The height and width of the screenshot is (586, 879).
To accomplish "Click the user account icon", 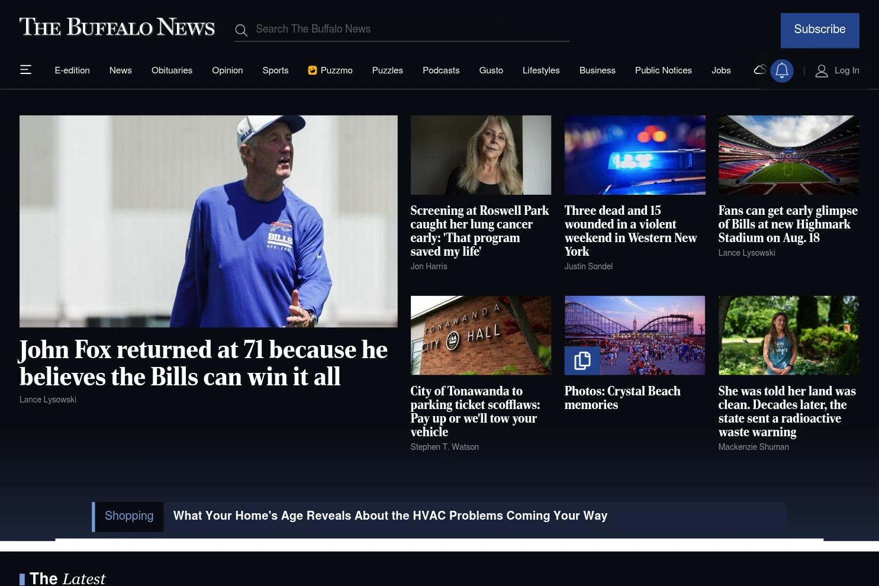I will 822,71.
